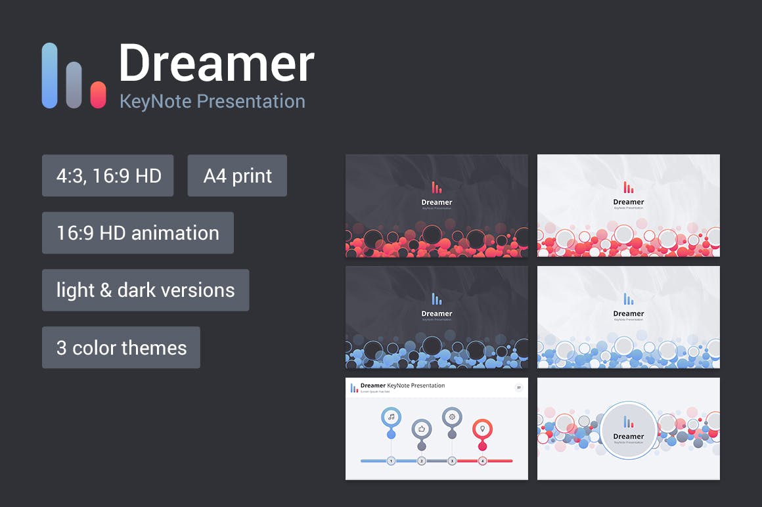Click timeline marker number 1
Image resolution: width=762 pixels, height=507 pixels.
[391, 461]
